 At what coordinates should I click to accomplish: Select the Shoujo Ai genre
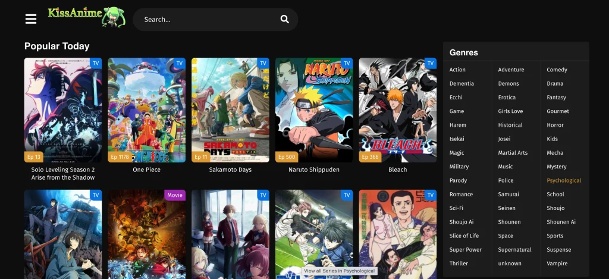tap(462, 222)
